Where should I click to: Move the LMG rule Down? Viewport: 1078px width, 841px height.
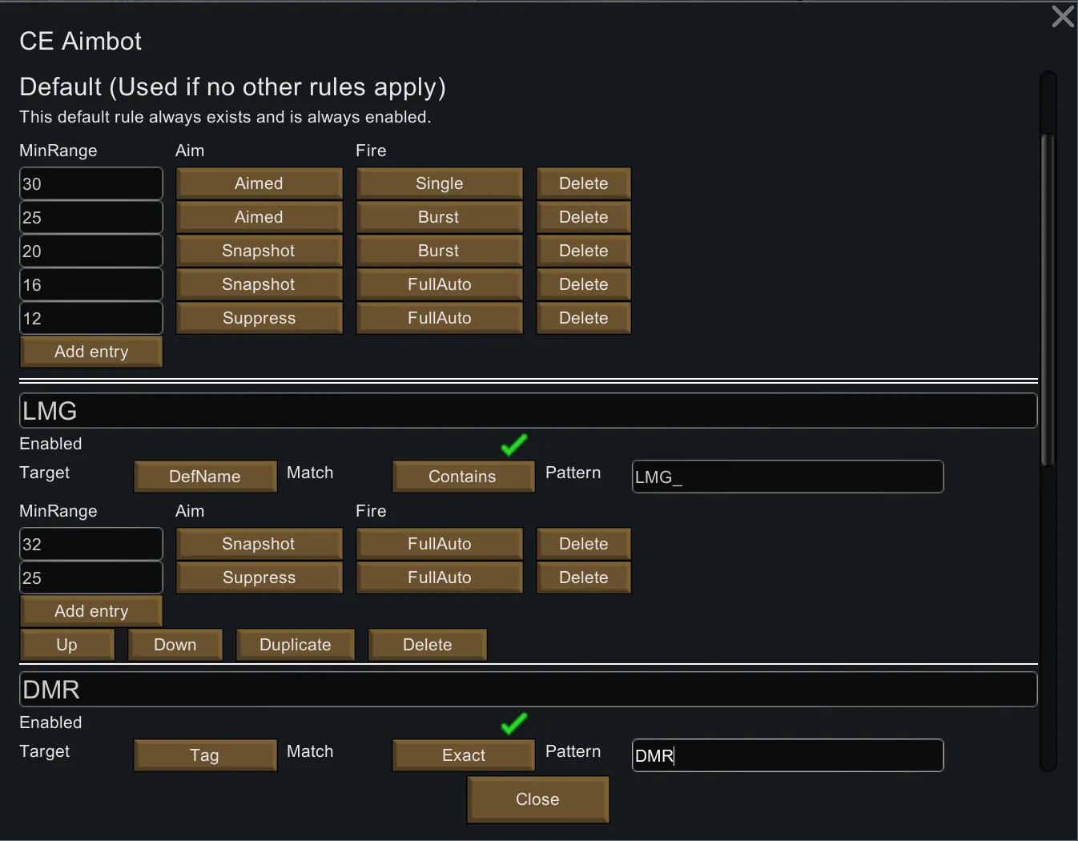pyautogui.click(x=175, y=645)
